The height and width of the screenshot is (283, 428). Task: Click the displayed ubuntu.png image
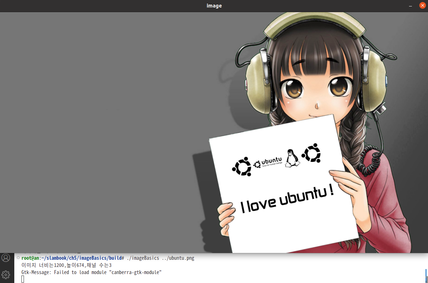coord(214,132)
